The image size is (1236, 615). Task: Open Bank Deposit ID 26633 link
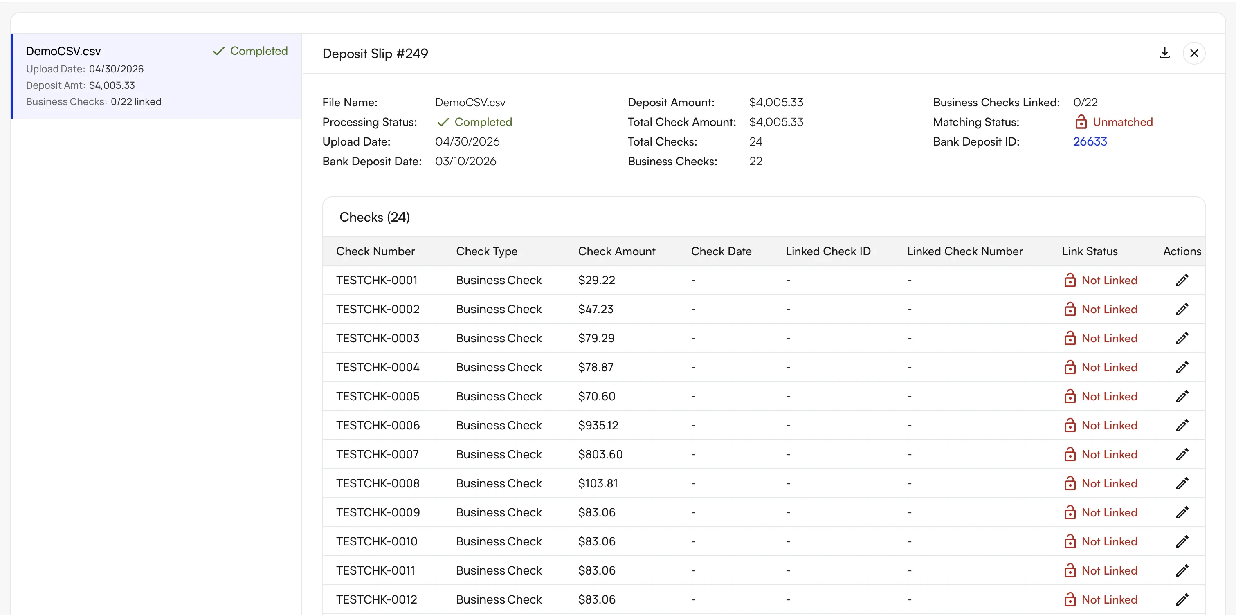click(x=1090, y=141)
